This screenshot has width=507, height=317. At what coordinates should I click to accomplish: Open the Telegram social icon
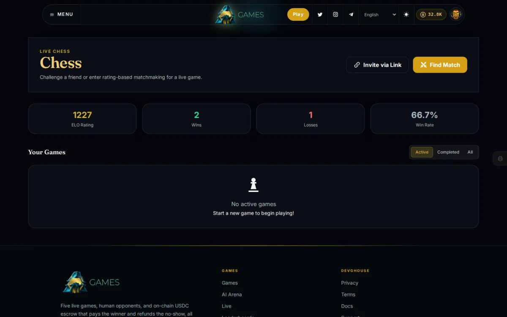(351, 14)
